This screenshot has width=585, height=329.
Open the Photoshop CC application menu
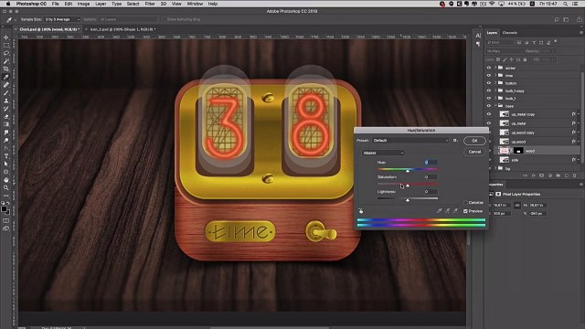point(31,4)
